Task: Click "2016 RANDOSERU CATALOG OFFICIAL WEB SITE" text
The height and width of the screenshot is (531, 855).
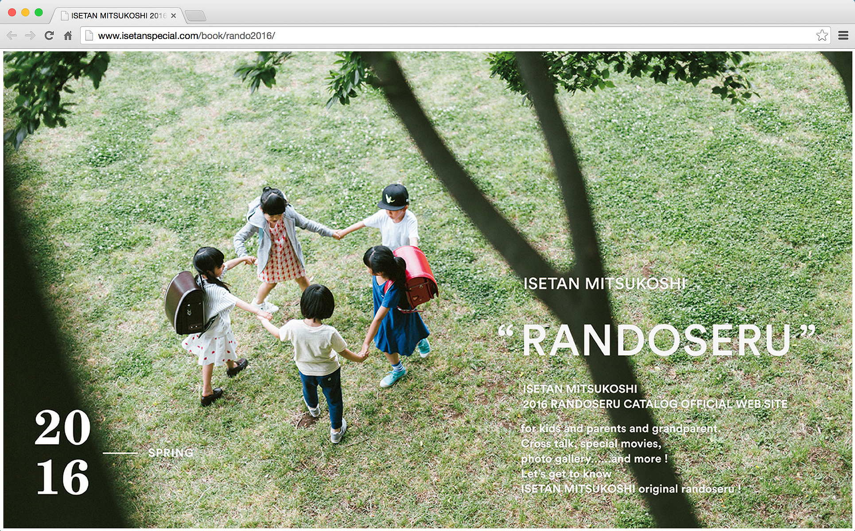Action: tap(655, 404)
